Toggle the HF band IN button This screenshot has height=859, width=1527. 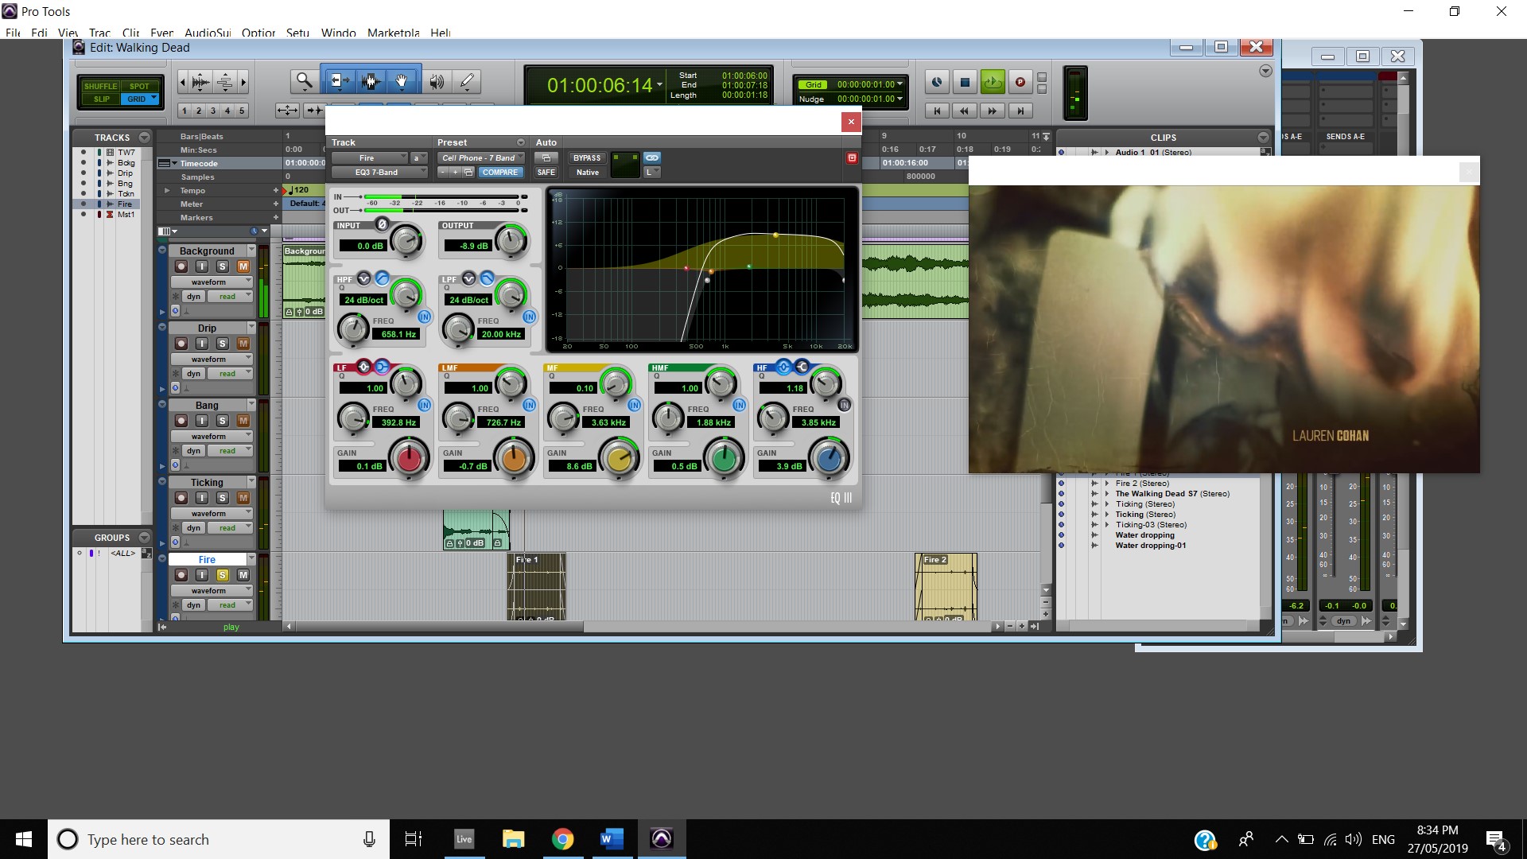pos(844,405)
